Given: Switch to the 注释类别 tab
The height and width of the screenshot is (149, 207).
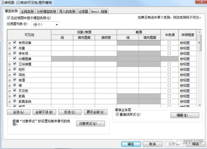Looking at the screenshot, I should coord(28,12).
